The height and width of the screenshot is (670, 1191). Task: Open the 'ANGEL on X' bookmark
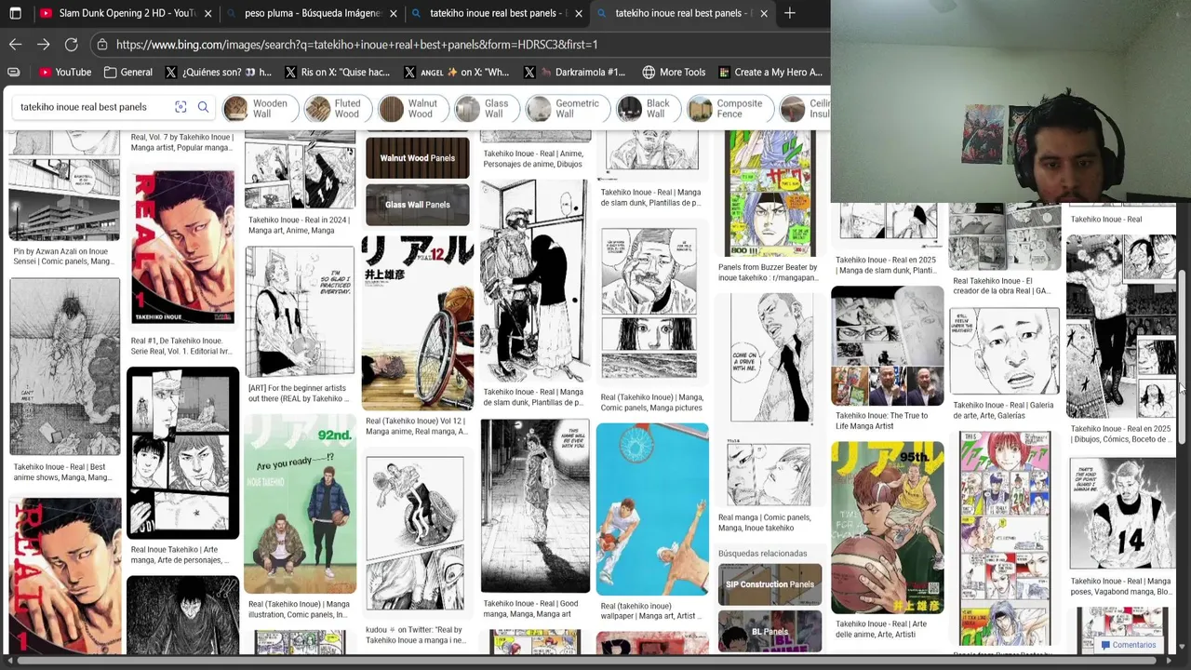(x=456, y=72)
